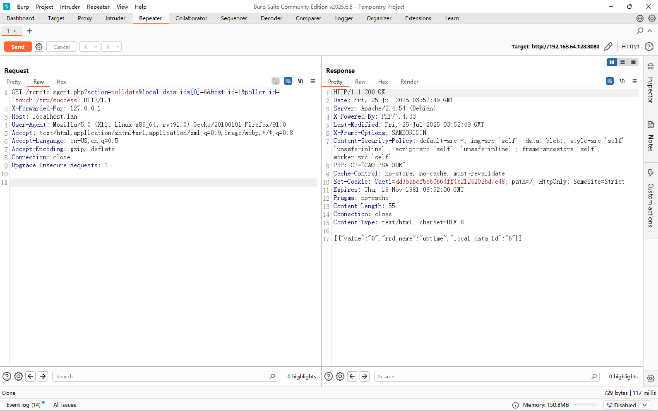Switch to the Extensions tab
658x411 pixels.
click(418, 18)
